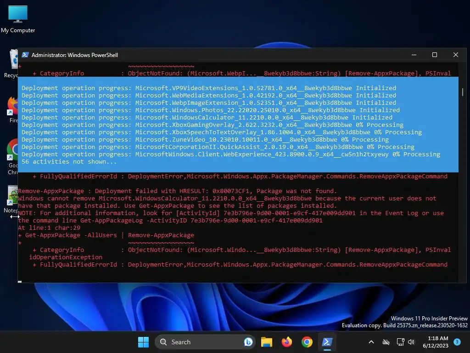Click the FullyQualifiedErrorId line below the blue progress block
470x353 pixels.
[240, 176]
